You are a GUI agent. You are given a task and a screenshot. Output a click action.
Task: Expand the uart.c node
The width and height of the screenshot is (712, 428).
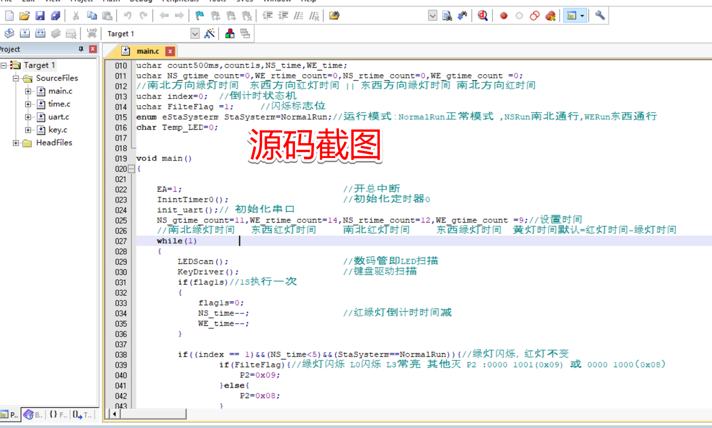(28, 117)
